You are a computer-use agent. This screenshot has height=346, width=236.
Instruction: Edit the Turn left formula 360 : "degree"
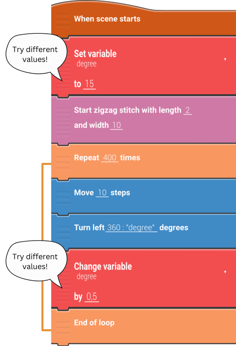pyautogui.click(x=131, y=228)
